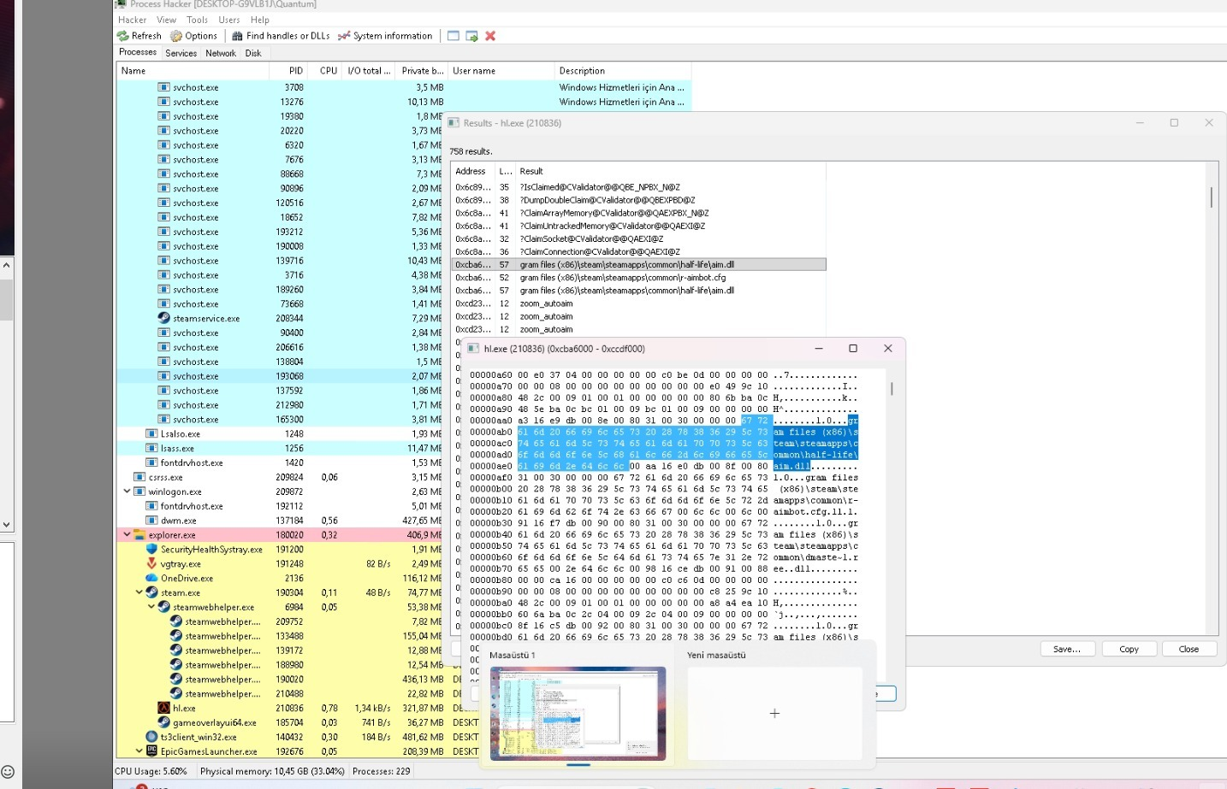Sort processes by Description column
1227x789 pixels.
click(622, 71)
